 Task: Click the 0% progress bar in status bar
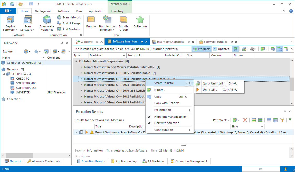pyautogui.click(x=261, y=169)
